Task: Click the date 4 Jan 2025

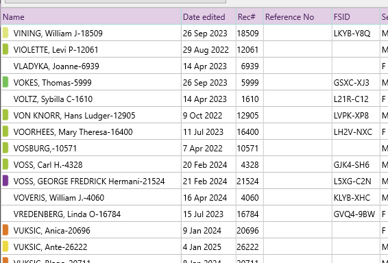Action: [x=202, y=247]
